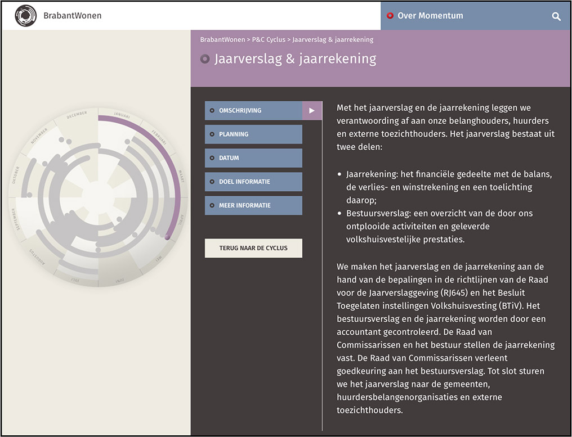
Task: Click the BrabantWonen name in the header
Action: pos(73,16)
